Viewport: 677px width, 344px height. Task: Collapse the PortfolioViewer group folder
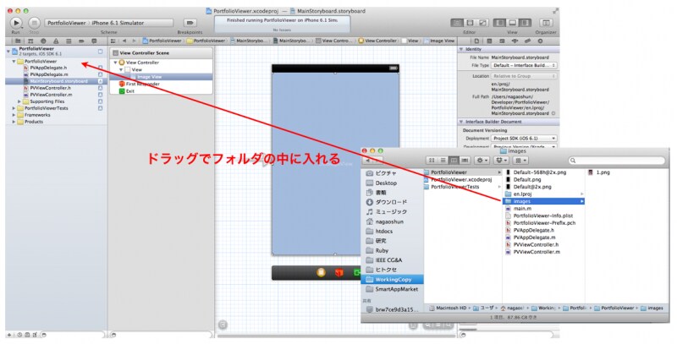pyautogui.click(x=14, y=61)
